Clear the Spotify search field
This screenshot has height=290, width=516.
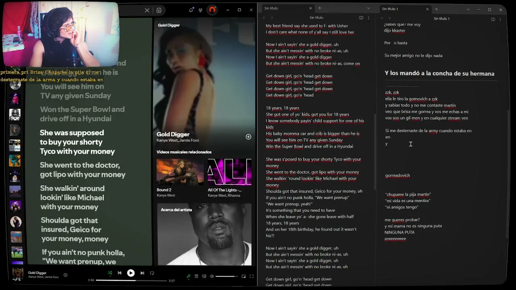pyautogui.click(x=147, y=10)
